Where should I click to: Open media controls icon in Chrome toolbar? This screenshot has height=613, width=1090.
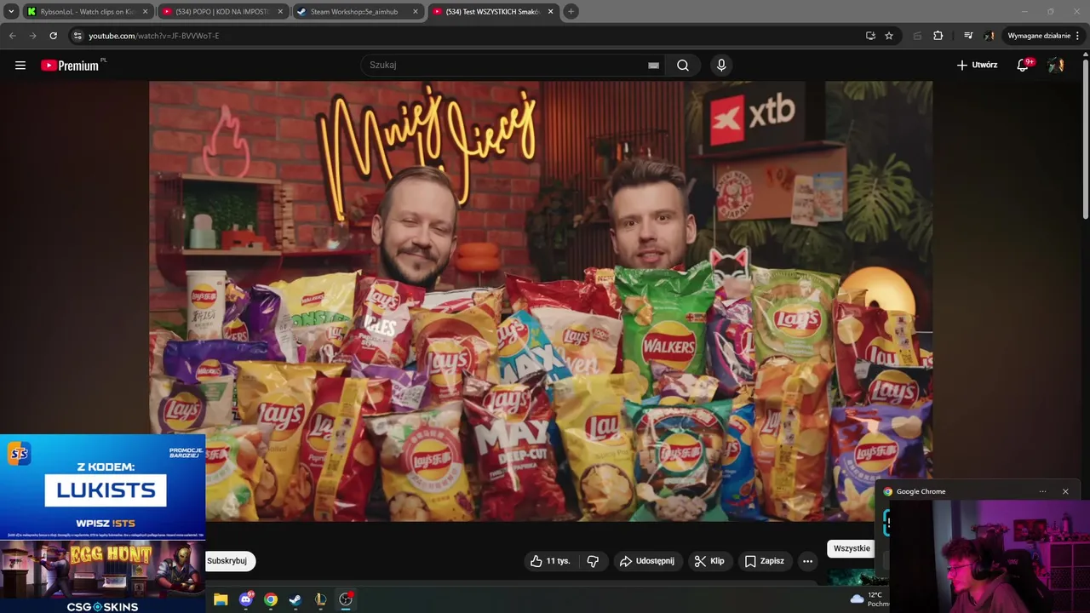tap(968, 36)
